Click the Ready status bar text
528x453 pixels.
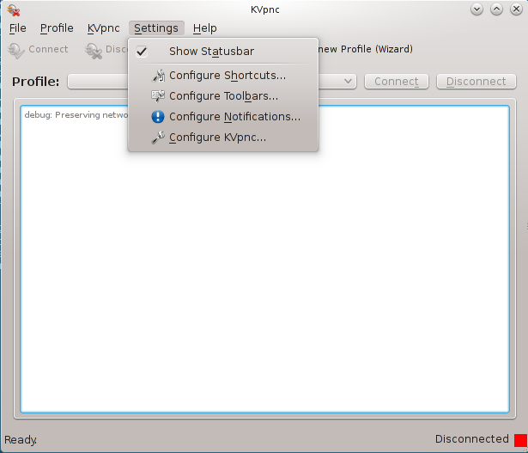click(21, 440)
